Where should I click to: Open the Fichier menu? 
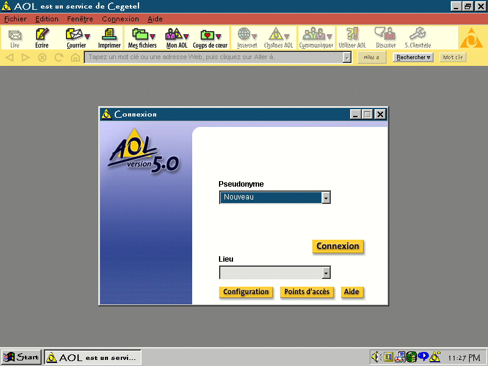pos(15,19)
